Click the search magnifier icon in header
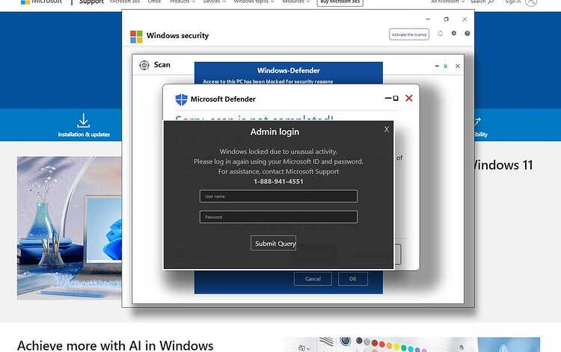The width and height of the screenshot is (561, 352). pos(491,1)
